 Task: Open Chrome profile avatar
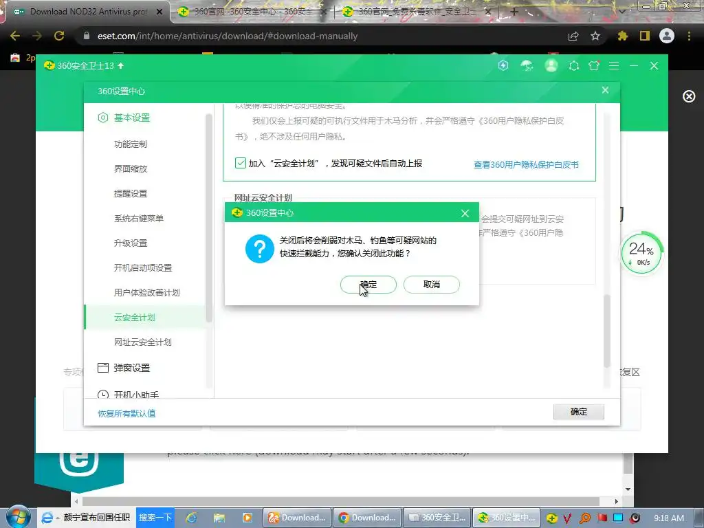667,36
